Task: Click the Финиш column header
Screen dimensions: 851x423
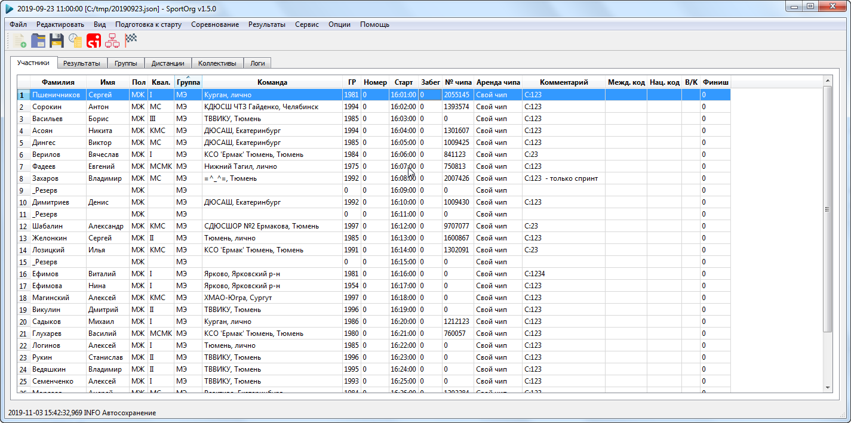Action: point(715,82)
